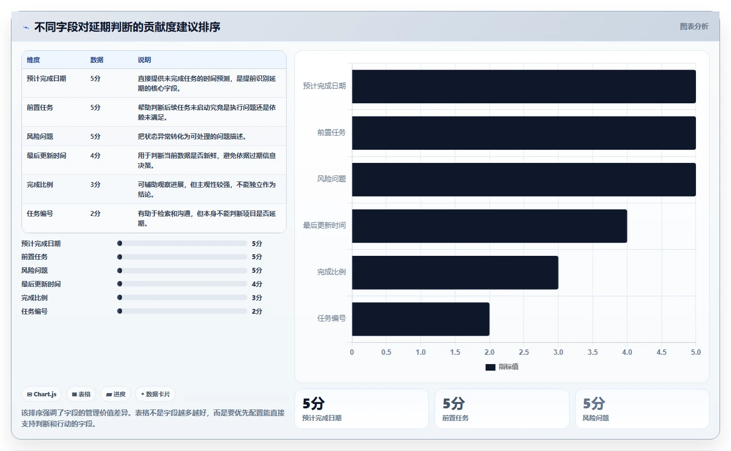Click 预计完成日期 cell in the table

pos(47,78)
